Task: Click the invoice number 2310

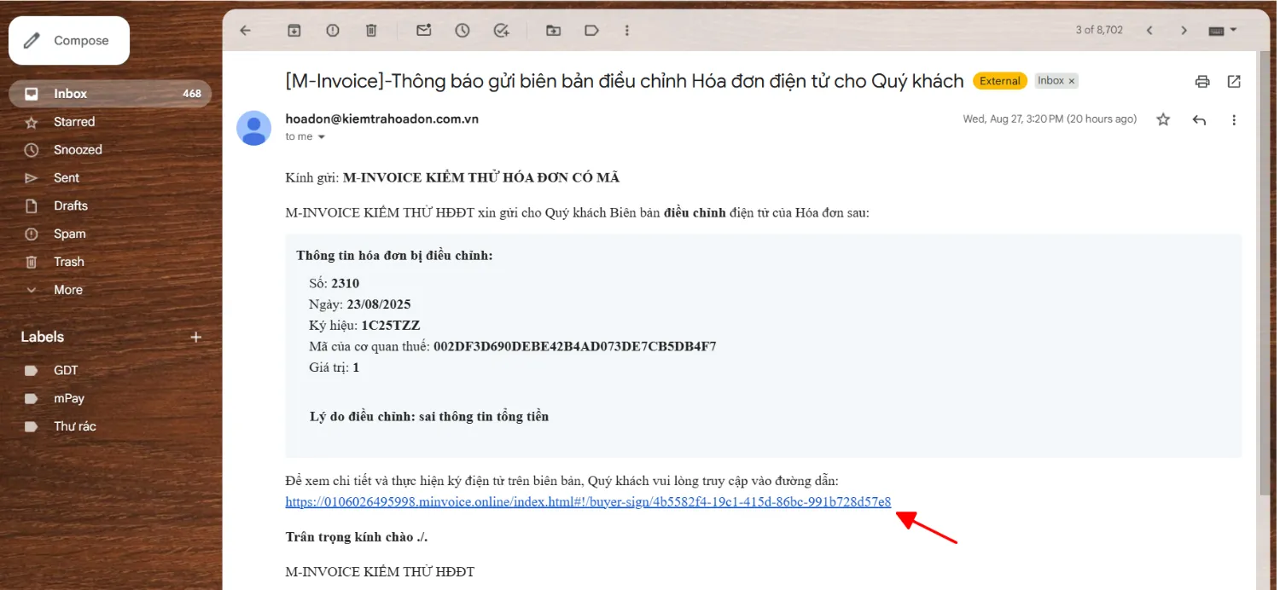Action: pos(346,283)
